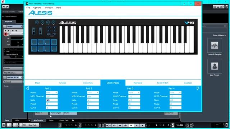Image resolution: width=230 pixels, height=129 pixels.
Task: Click drum pad 5 on the keyboard image
Action: (34, 49)
